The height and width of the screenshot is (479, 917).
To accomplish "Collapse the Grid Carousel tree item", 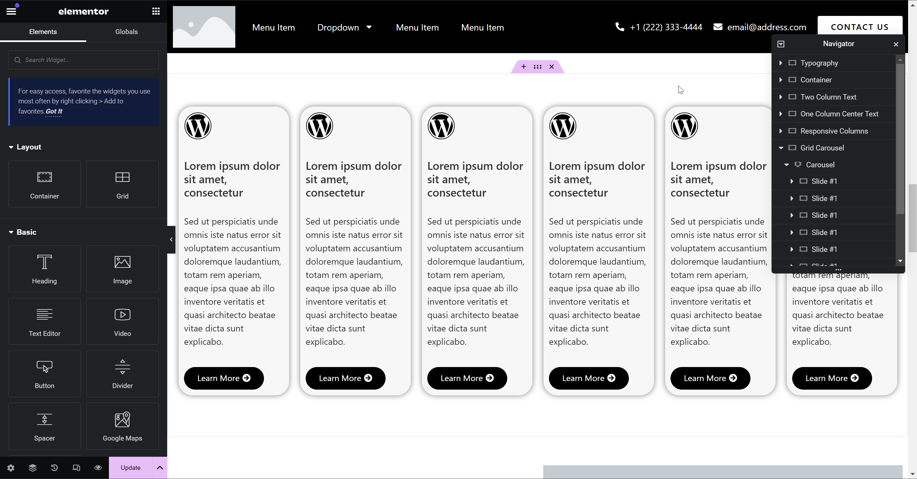I will [x=781, y=148].
